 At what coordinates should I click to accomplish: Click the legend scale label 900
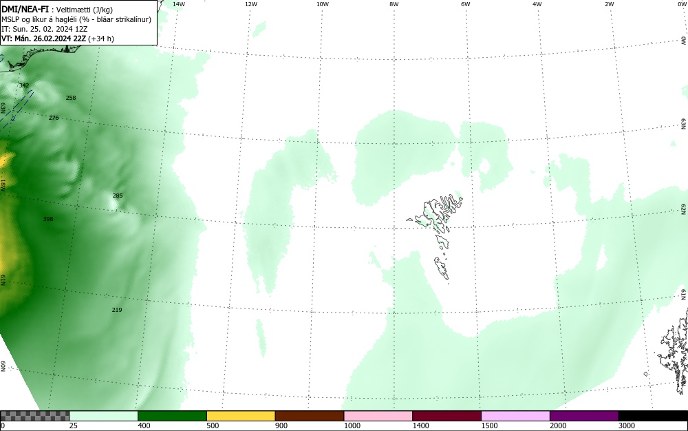(281, 425)
